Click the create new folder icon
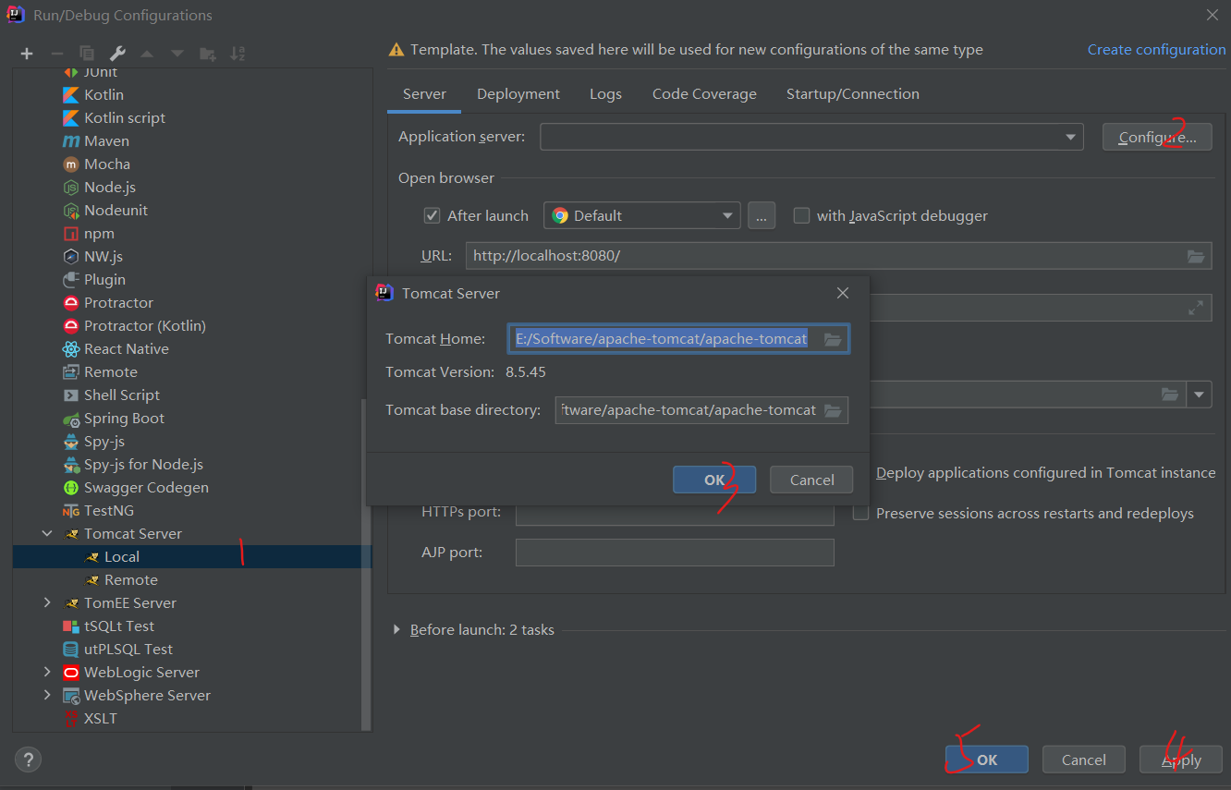Screen dimensions: 1231x790 (208, 54)
